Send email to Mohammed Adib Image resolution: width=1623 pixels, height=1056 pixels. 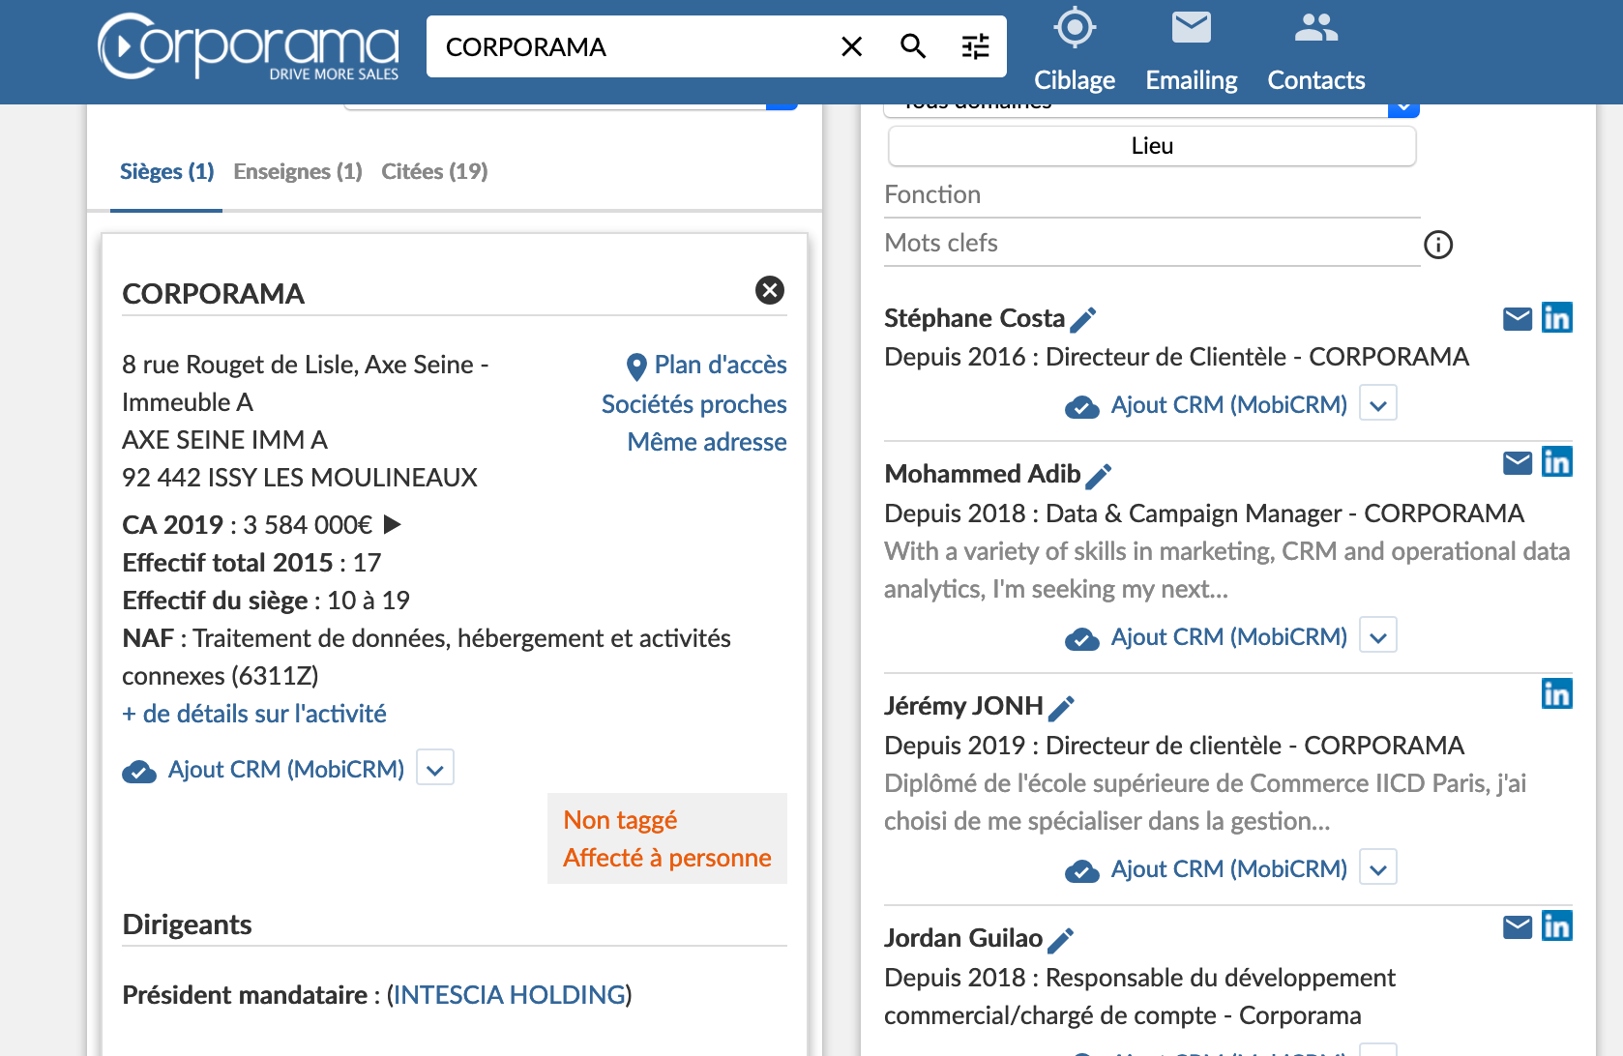(1517, 463)
